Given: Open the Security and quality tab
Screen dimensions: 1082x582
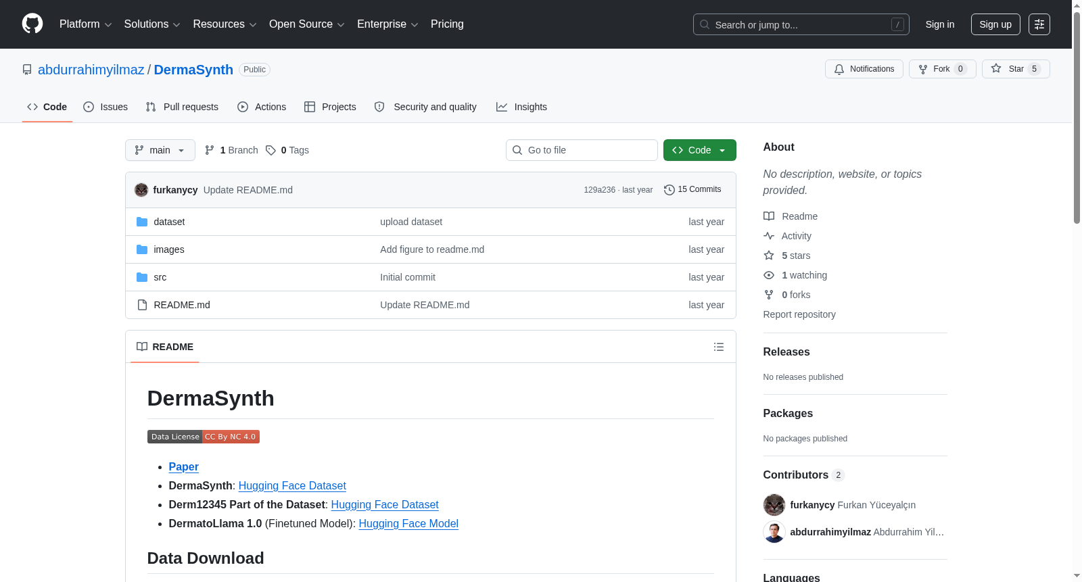Looking at the screenshot, I should click(x=425, y=107).
